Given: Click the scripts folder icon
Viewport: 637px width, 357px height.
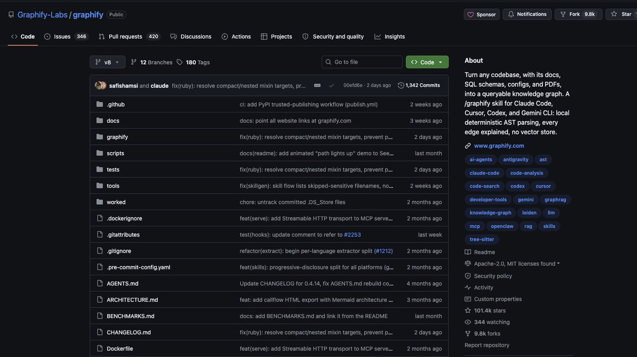Looking at the screenshot, I should click(100, 153).
